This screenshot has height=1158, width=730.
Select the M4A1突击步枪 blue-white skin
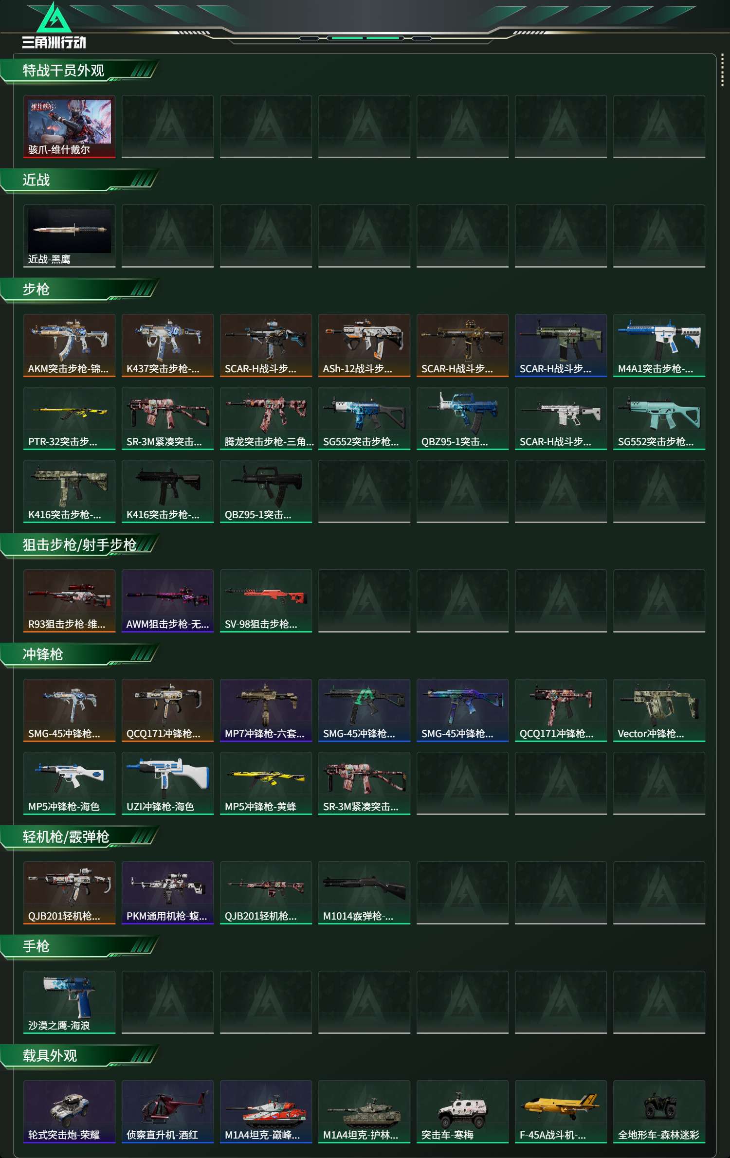[659, 345]
